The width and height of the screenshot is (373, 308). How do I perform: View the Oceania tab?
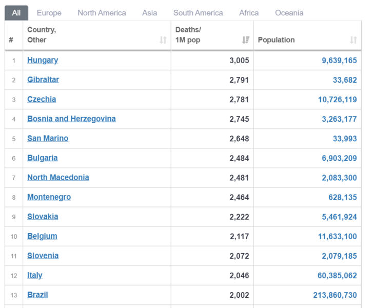289,13
